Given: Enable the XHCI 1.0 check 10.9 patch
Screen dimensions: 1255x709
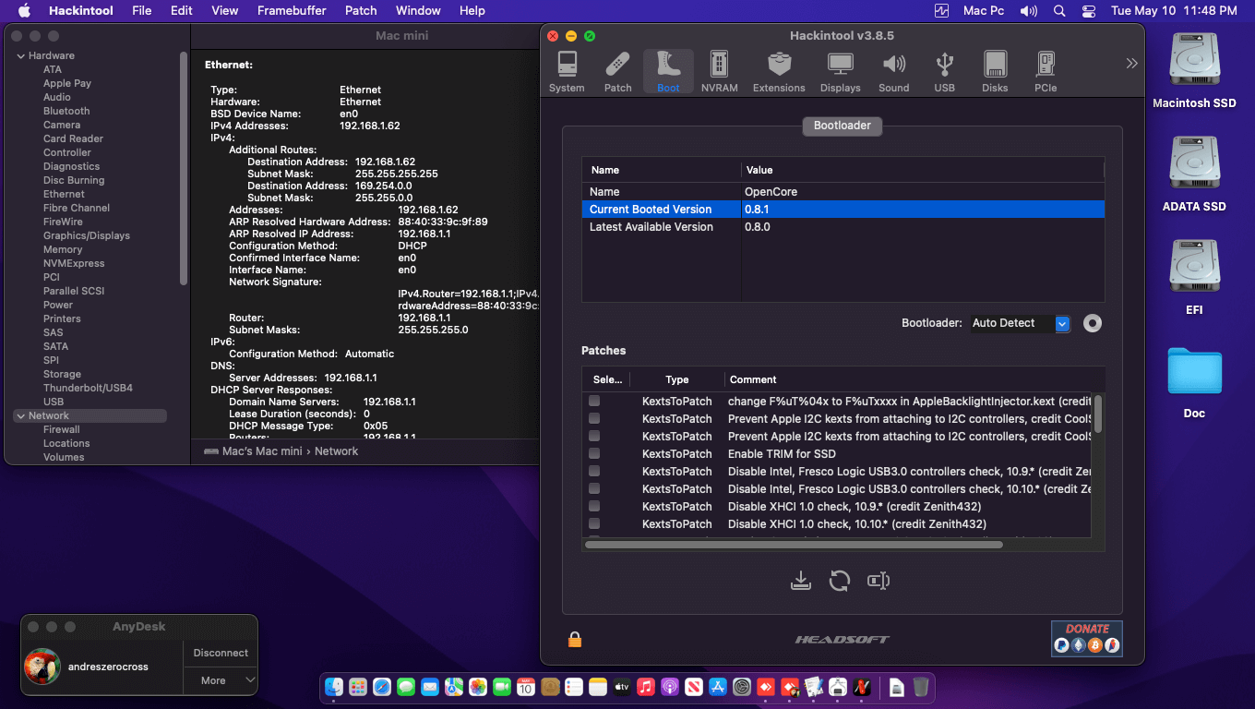Looking at the screenshot, I should [x=594, y=507].
